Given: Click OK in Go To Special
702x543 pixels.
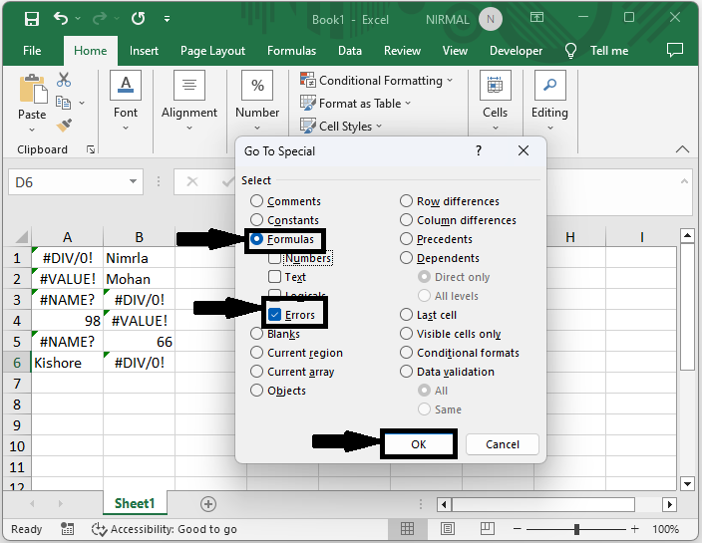Looking at the screenshot, I should tap(419, 444).
